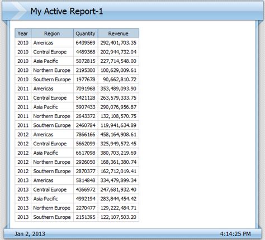The image size is (265, 240).
Task: Select quantity 2151395
Action: click(x=86, y=217)
